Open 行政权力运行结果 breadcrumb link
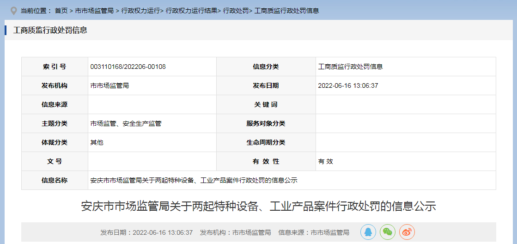This screenshot has width=517, height=244. point(191,11)
